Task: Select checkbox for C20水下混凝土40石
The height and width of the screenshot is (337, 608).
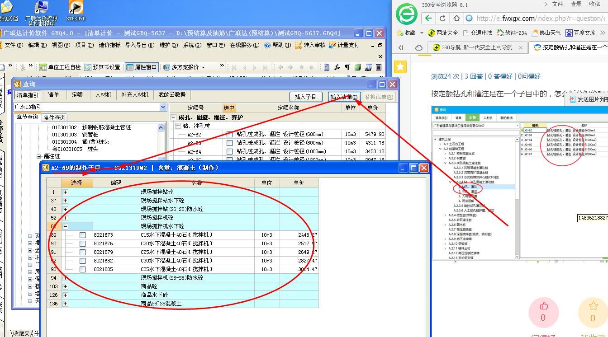Action: pyautogui.click(x=82, y=243)
